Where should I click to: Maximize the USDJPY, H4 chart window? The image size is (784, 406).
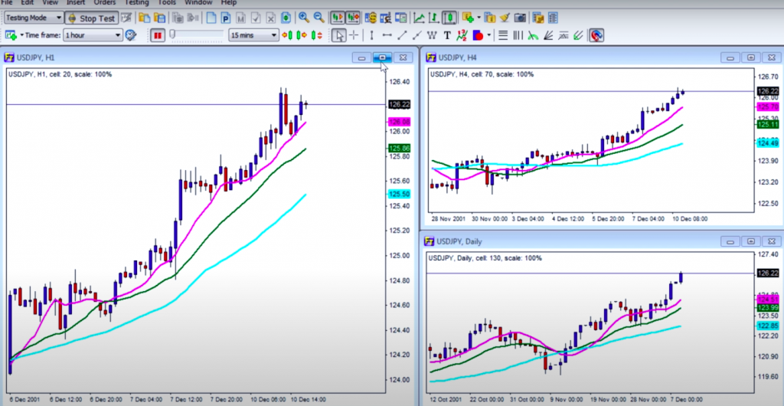click(751, 57)
